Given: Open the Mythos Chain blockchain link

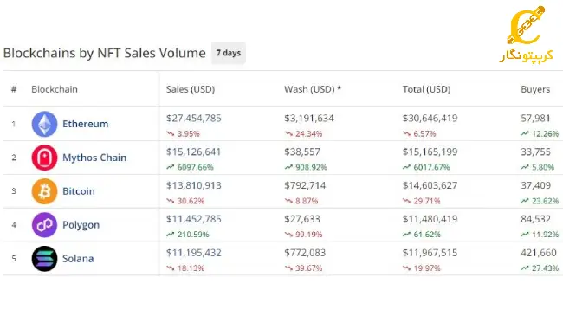Looking at the screenshot, I should (94, 158).
